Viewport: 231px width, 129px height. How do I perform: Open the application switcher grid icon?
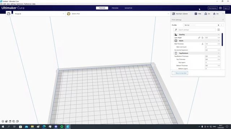221,8
